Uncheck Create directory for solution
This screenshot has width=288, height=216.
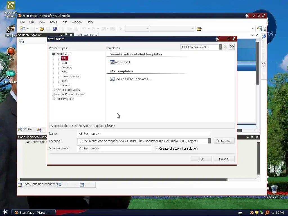point(157,148)
